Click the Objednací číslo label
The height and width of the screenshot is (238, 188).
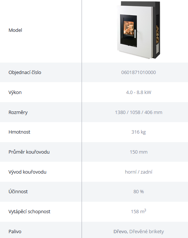(25, 73)
